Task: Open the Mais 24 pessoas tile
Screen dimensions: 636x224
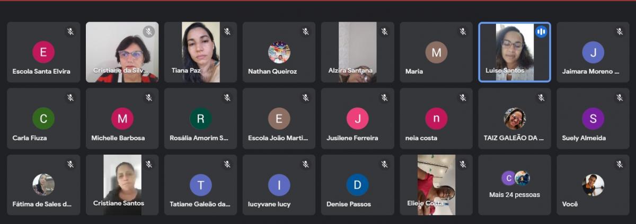Action: (515, 185)
